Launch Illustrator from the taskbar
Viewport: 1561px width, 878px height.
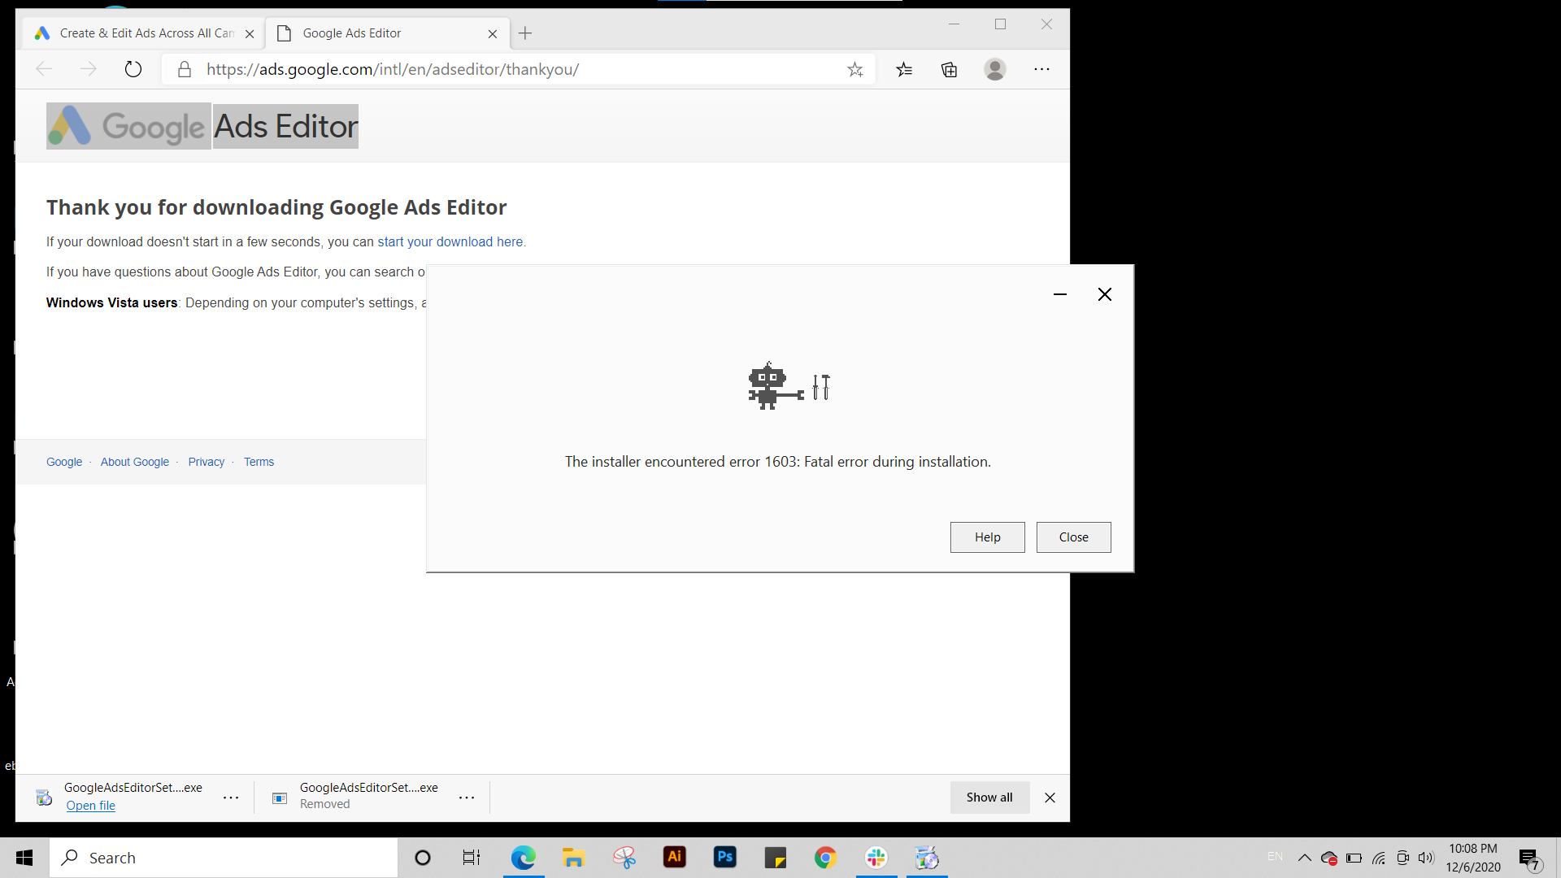point(674,857)
